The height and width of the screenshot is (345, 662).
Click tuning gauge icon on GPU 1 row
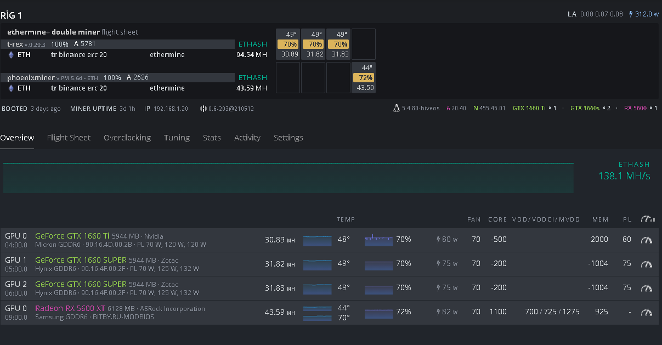click(x=647, y=264)
